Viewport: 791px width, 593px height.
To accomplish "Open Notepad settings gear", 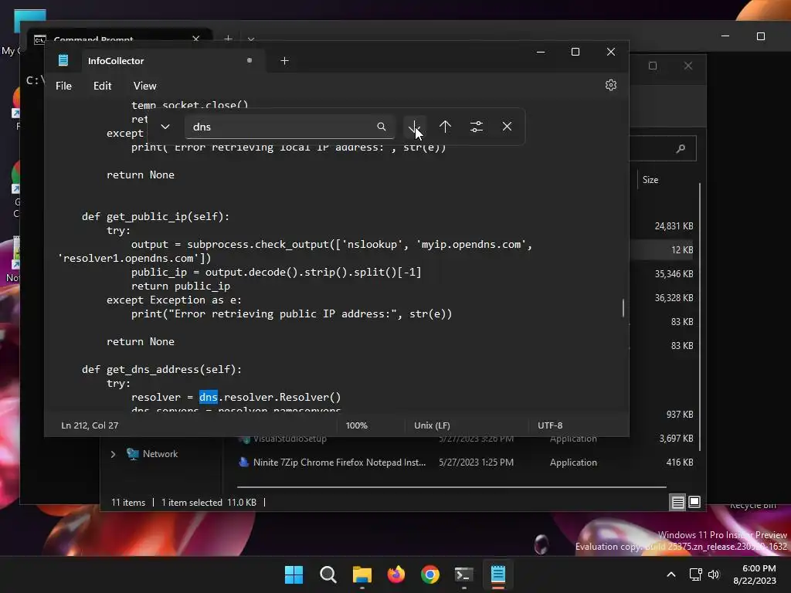I will 610,85.
